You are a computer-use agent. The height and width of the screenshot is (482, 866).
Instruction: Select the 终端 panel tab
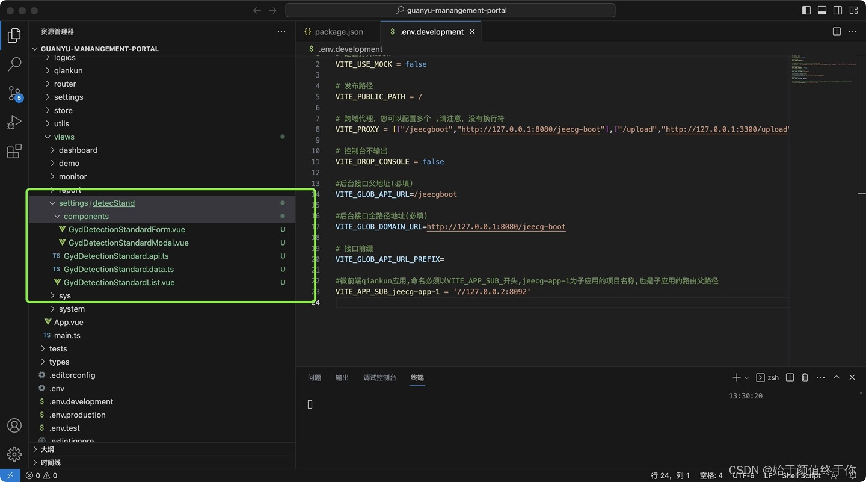point(417,377)
